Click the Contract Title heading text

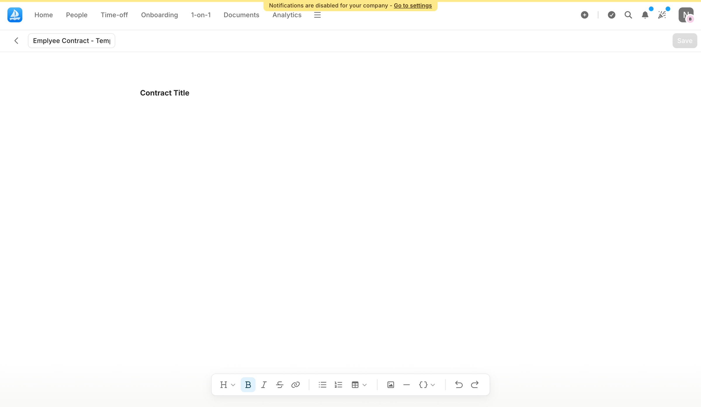point(165,93)
